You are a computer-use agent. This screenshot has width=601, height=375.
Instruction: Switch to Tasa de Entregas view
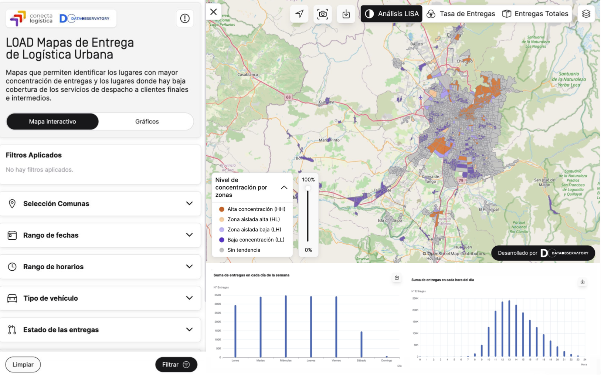click(x=461, y=14)
